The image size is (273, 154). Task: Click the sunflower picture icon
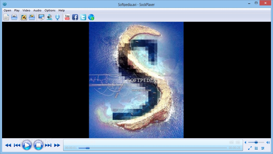tap(24, 17)
